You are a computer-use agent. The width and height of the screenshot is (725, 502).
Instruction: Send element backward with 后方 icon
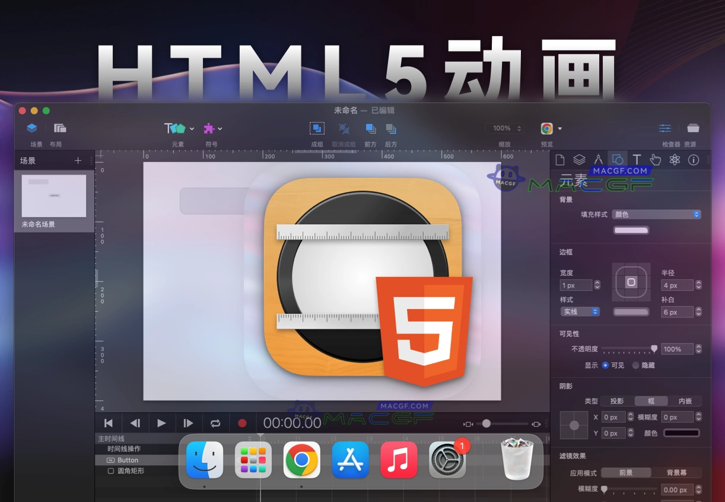coord(391,128)
